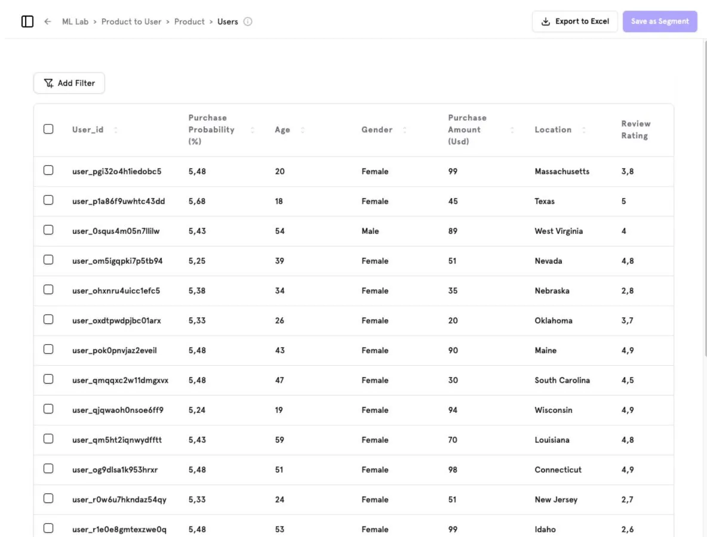Click purchase amount 94 in Wisconsin row
The width and height of the screenshot is (707, 537).
click(453, 410)
